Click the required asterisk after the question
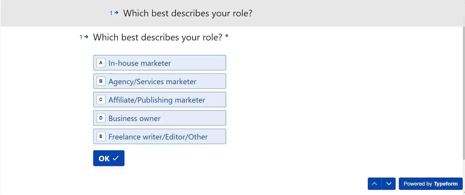The height and width of the screenshot is (195, 465). (x=227, y=37)
